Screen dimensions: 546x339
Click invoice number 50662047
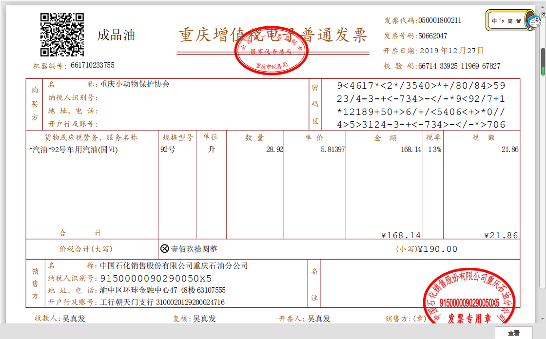pyautogui.click(x=433, y=36)
